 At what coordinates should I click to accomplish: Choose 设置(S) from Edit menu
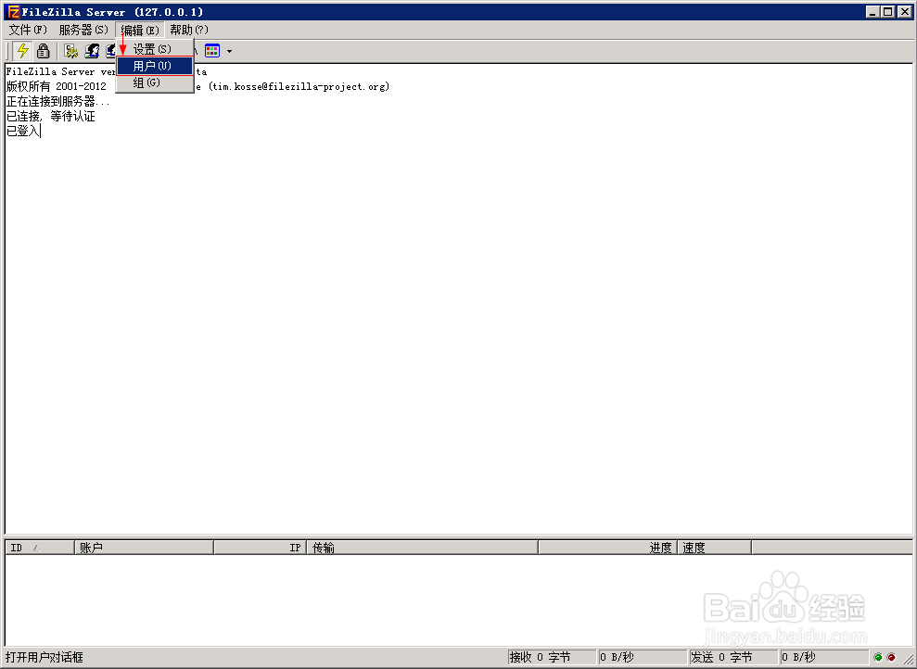(x=155, y=49)
